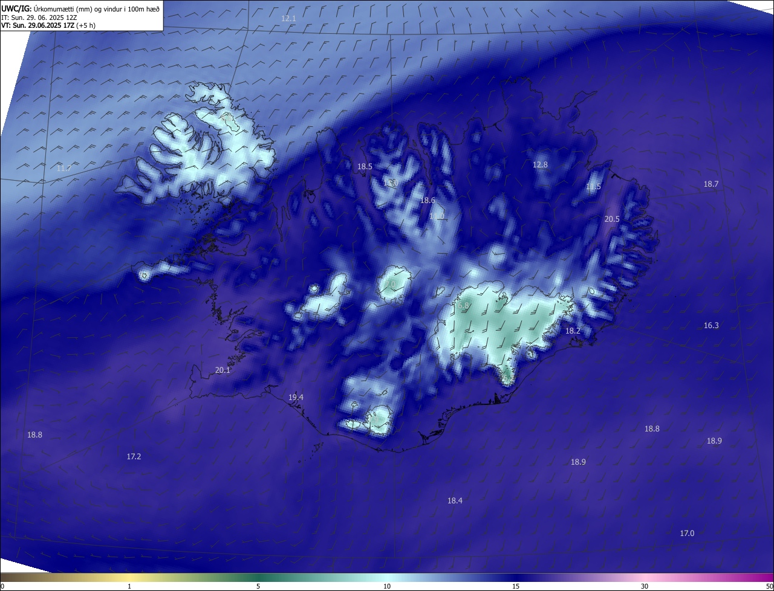Click the 11.0 value label
Image resolution: width=774 pixels, height=591 pixels.
(437, 216)
